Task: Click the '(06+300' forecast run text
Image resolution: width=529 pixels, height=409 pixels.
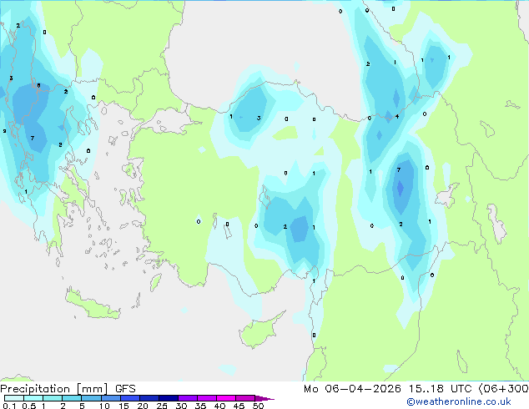Action: coord(503,389)
